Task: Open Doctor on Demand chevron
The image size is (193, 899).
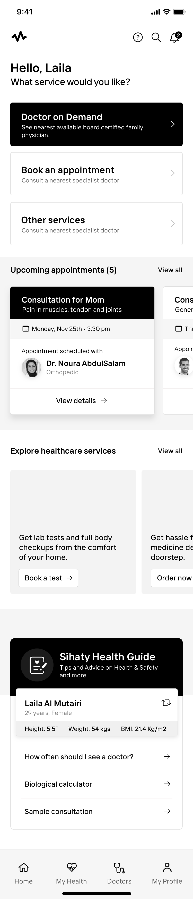Action: coord(173,124)
